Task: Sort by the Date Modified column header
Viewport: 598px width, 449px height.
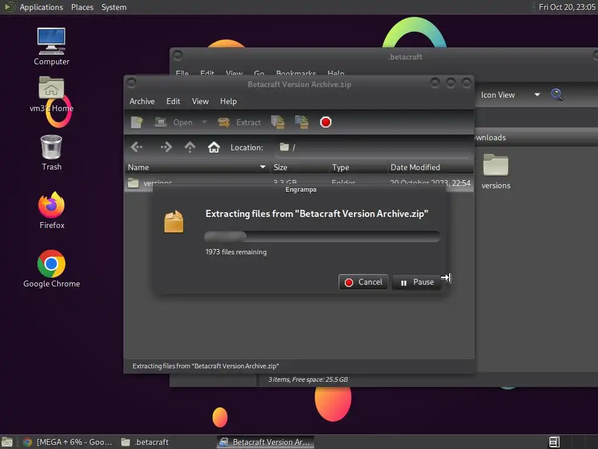Action: 430,167
